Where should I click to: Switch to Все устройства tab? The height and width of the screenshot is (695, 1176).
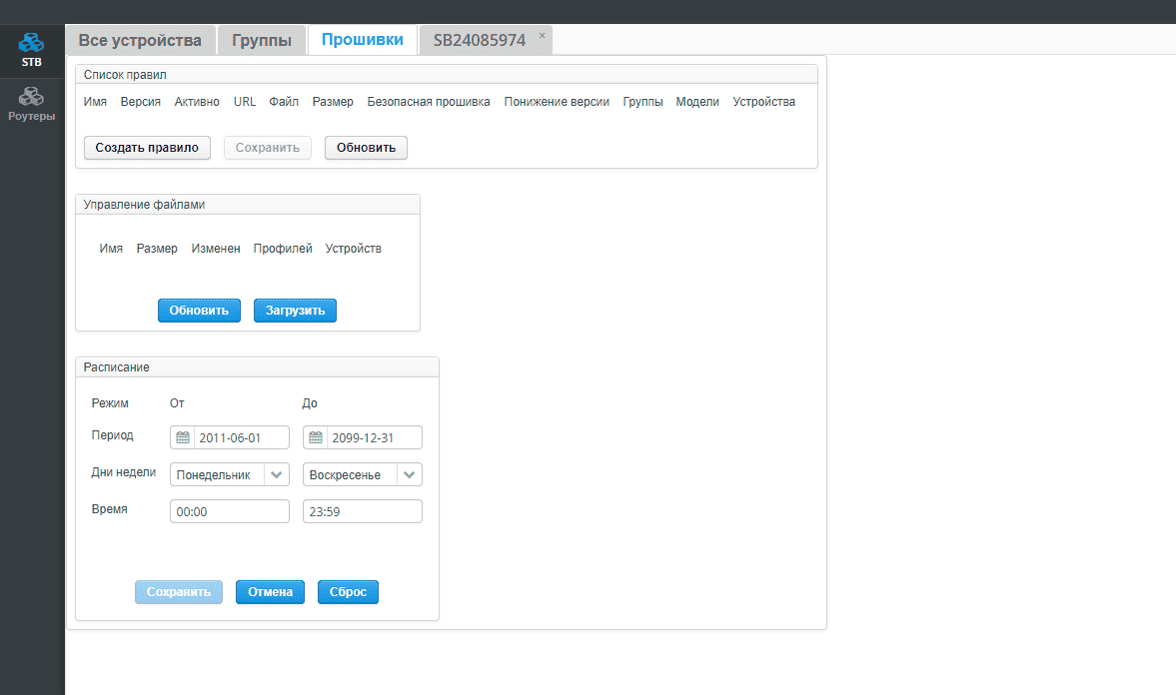pos(140,40)
